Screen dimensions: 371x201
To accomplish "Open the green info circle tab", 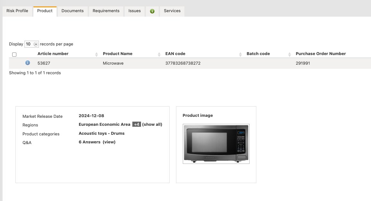I will 152,11.
